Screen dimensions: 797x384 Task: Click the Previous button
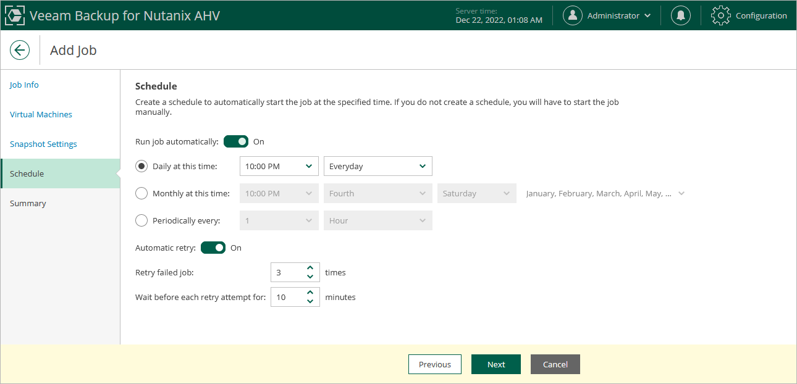(435, 364)
